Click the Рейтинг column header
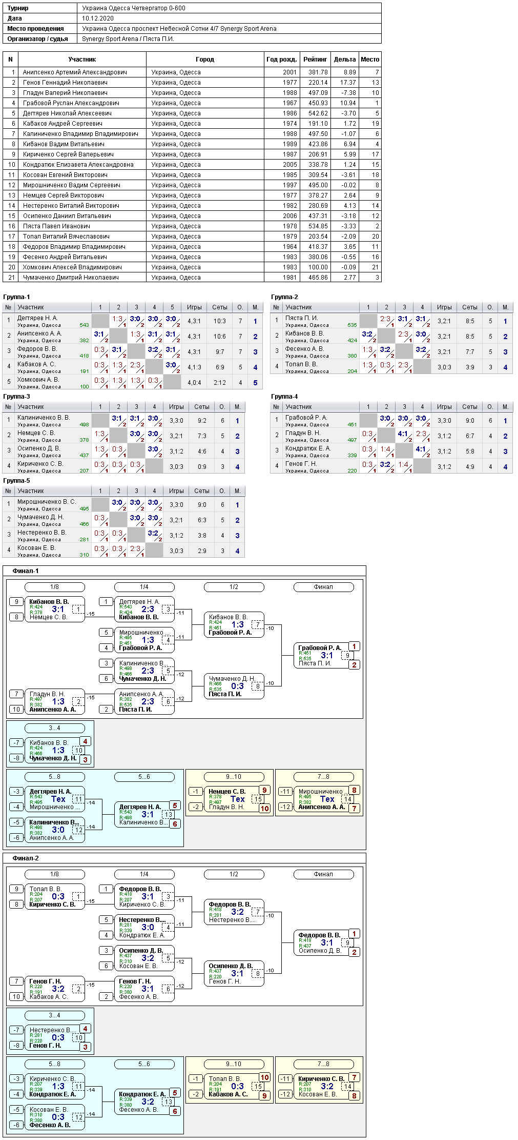This screenshot has height=1140, width=518. pos(315,60)
